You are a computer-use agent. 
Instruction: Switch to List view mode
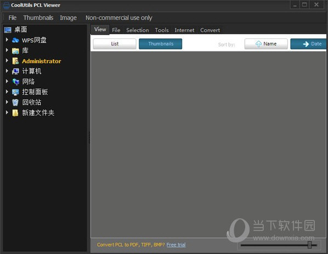click(x=115, y=44)
